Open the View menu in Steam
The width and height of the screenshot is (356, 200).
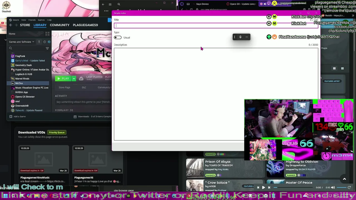[24, 20]
